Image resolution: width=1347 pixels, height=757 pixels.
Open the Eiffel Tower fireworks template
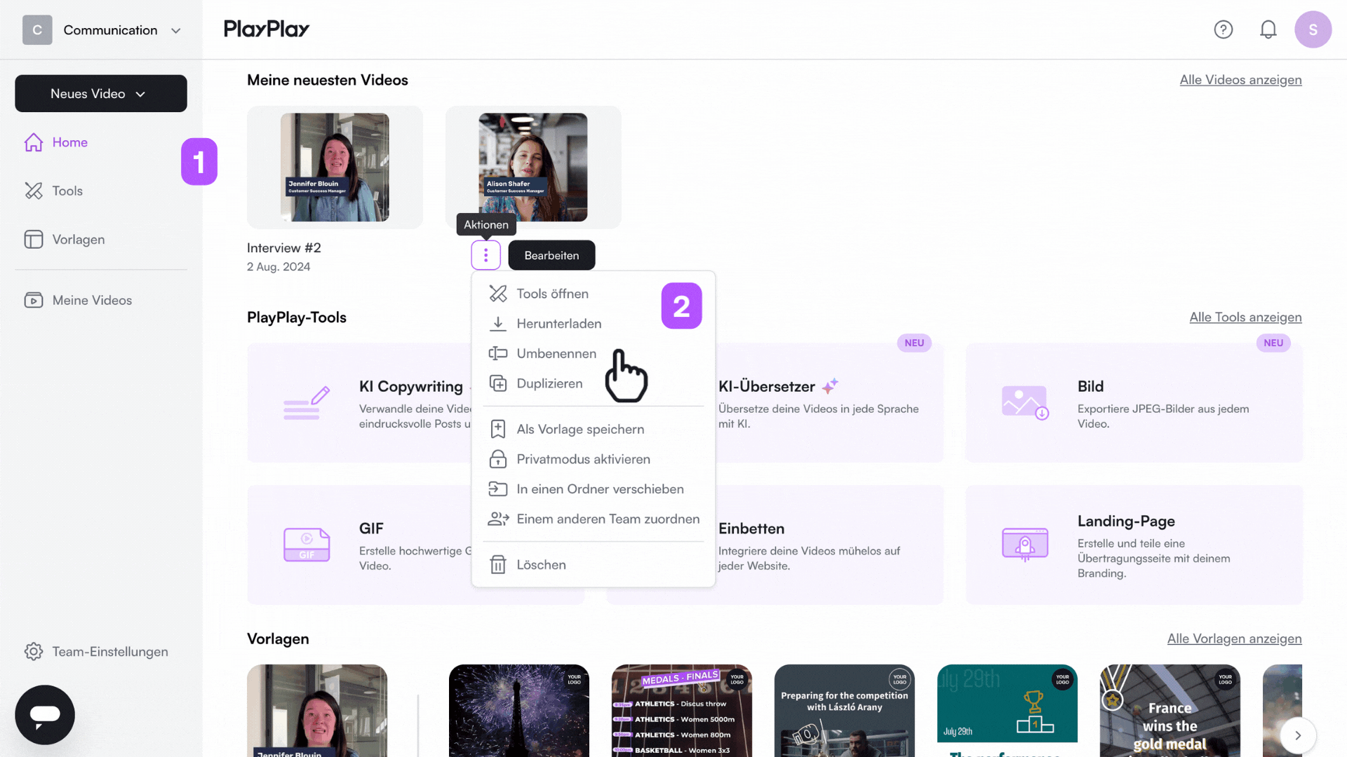pos(519,711)
